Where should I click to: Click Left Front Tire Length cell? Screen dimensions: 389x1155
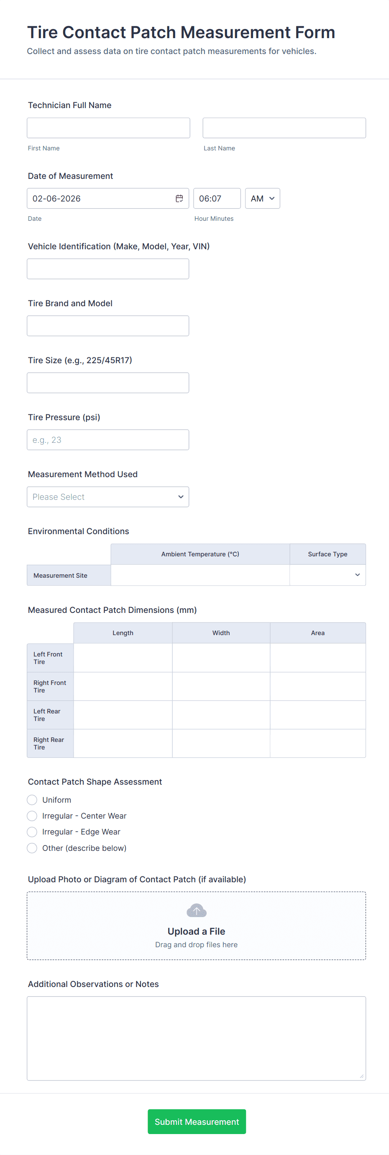coord(123,658)
